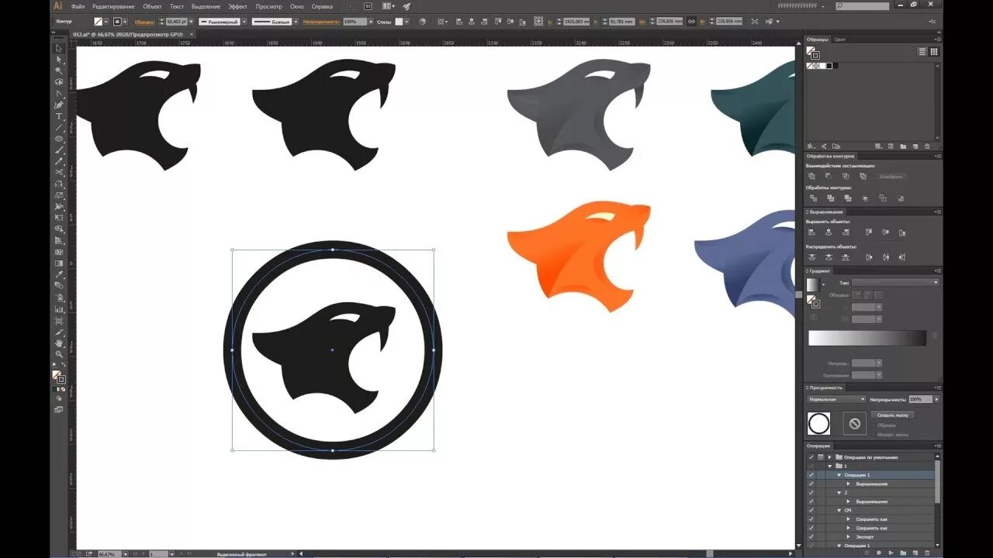Select the Magic Wand tool
This screenshot has height=558, width=993.
tap(59, 71)
